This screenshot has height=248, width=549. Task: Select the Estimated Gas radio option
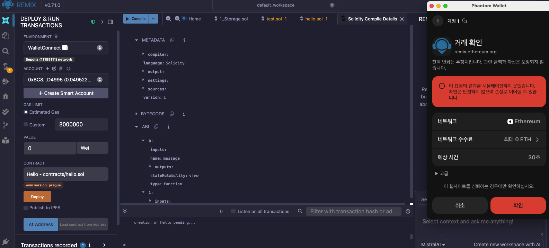[26, 112]
